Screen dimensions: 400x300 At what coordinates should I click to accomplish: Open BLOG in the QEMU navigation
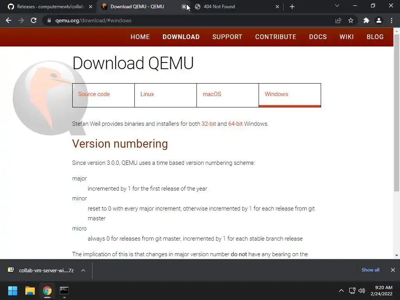[x=375, y=37]
